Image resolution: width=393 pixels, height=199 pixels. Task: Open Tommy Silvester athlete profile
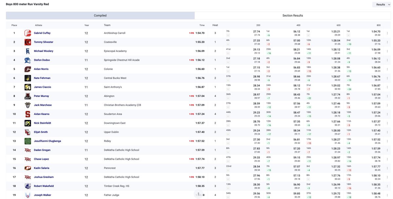pos(44,42)
